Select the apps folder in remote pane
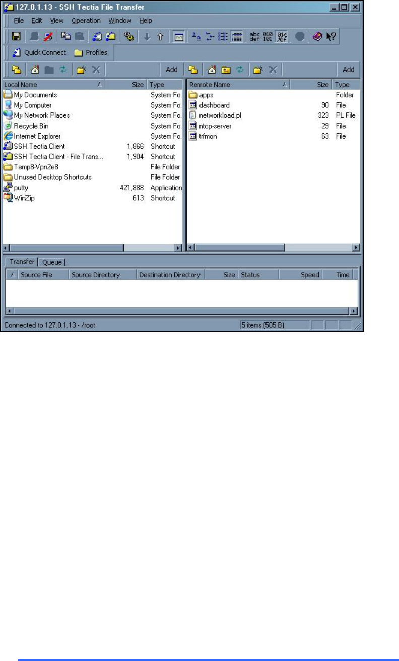This screenshot has height=661, width=399. point(207,95)
